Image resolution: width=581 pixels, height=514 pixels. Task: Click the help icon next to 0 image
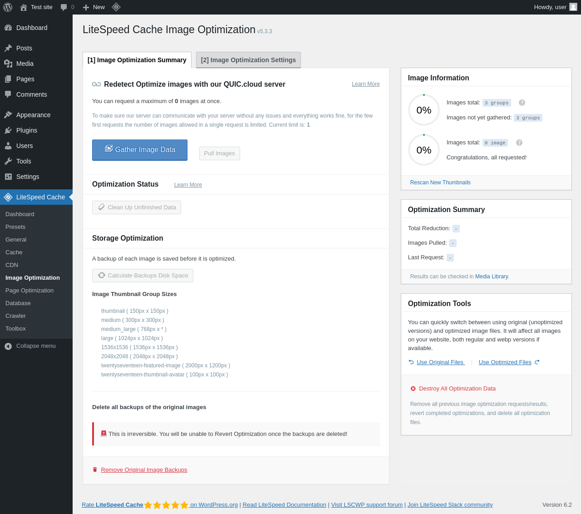click(x=519, y=143)
